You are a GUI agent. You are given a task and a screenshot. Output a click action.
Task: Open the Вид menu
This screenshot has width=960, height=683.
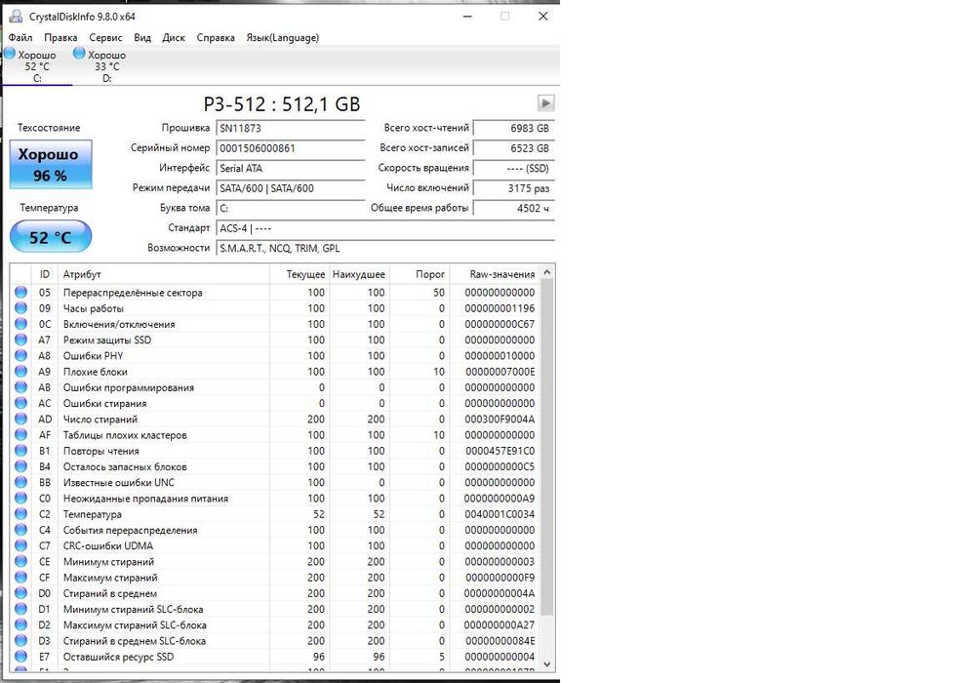(x=142, y=37)
